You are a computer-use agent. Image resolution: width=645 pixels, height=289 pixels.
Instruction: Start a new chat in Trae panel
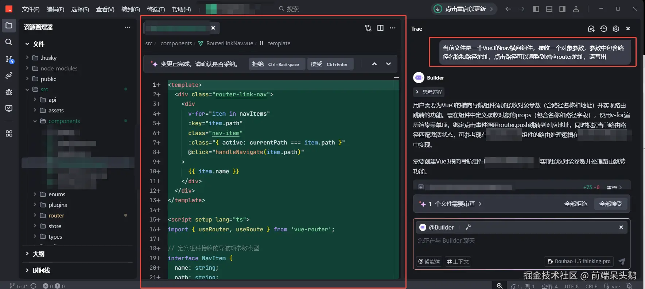click(591, 28)
